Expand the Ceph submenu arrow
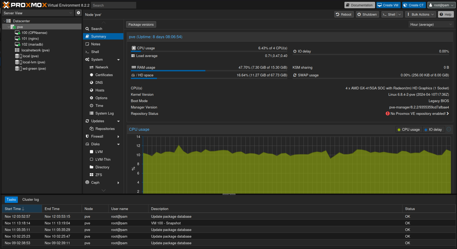Viewport: 457px width, 249px height. tap(118, 183)
